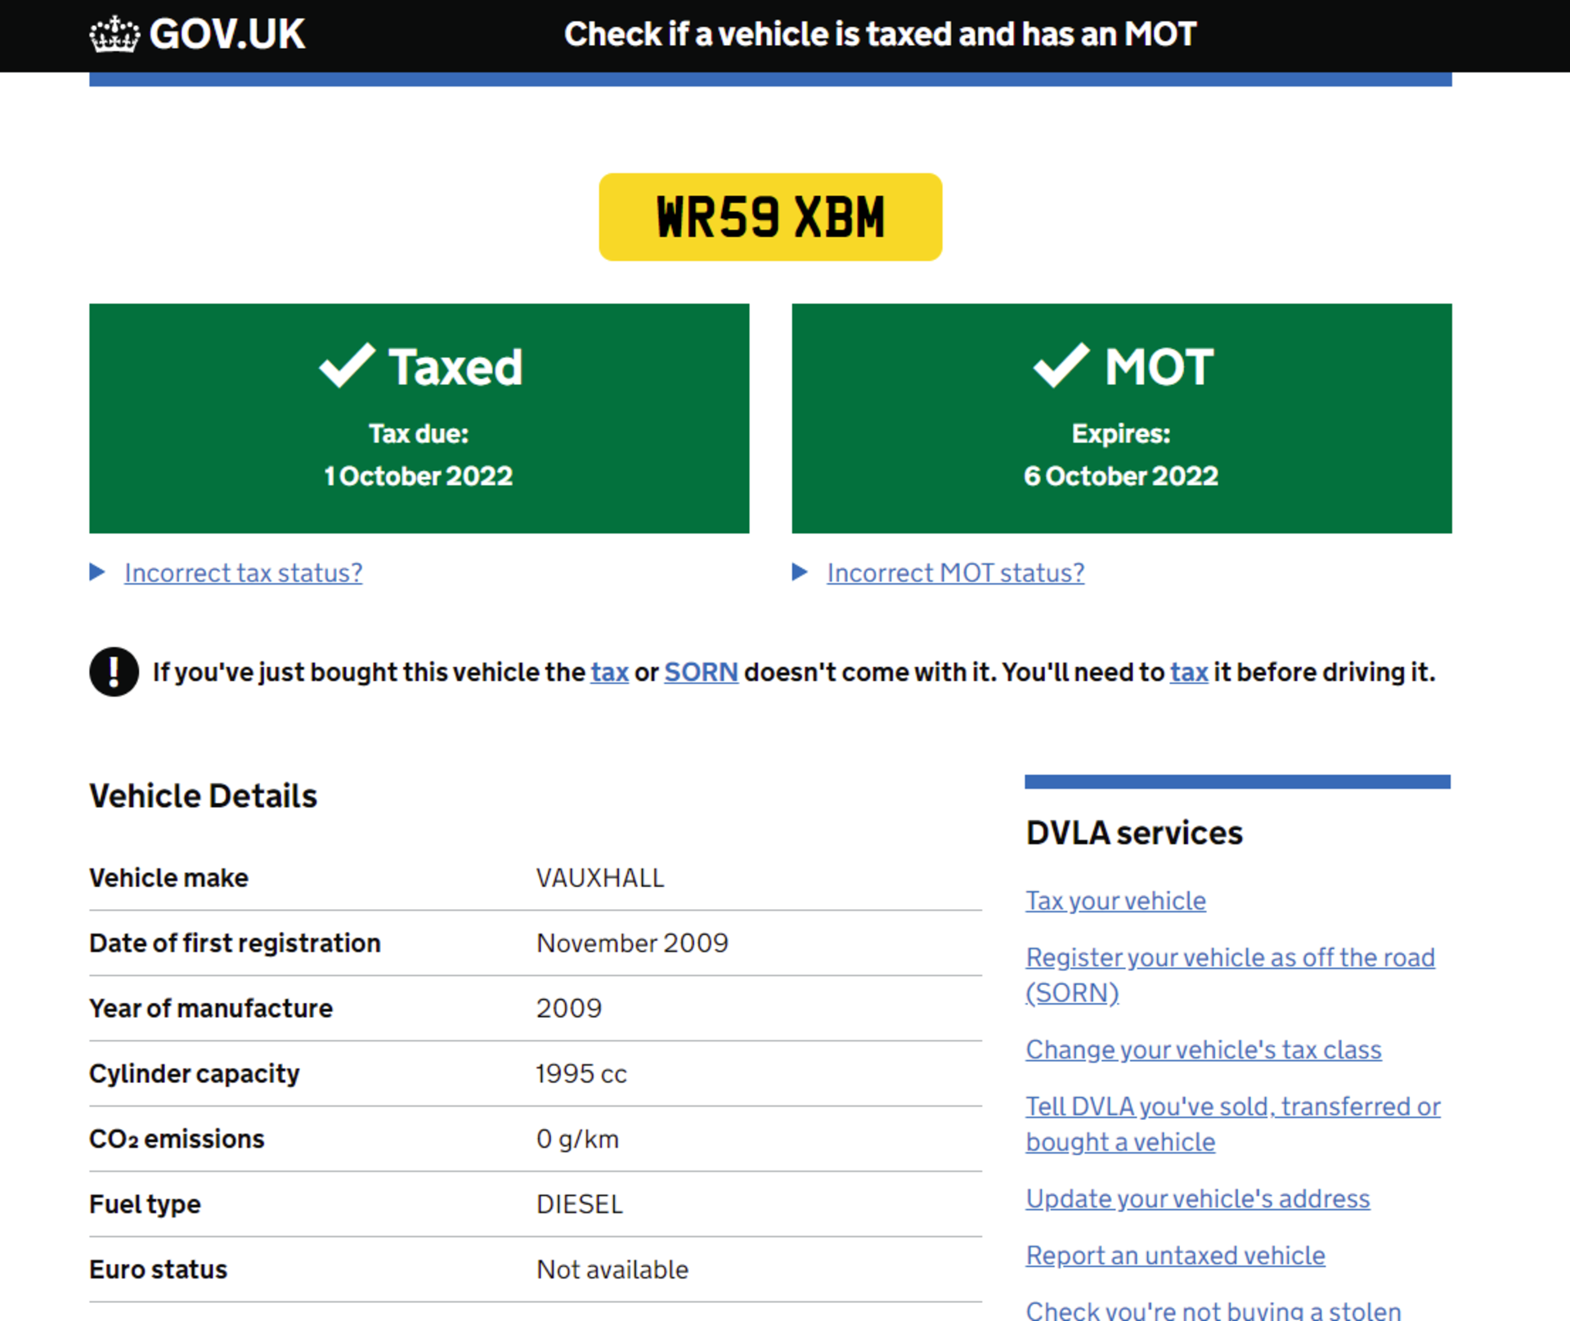This screenshot has width=1570, height=1321.
Task: Click 'tax' link before 'it before driving'
Action: [x=1189, y=672]
